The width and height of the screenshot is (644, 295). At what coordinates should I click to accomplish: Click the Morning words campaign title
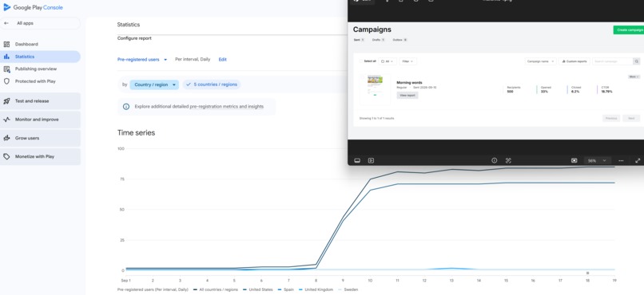click(x=409, y=83)
